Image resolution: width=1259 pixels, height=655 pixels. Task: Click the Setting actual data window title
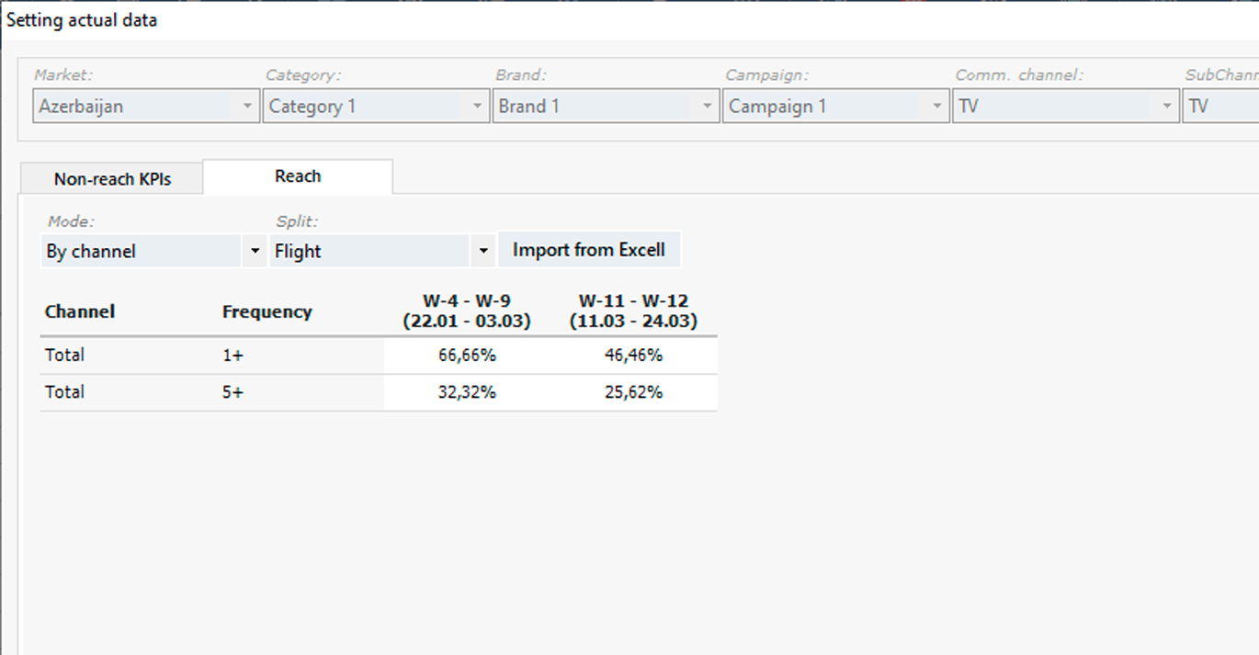pos(82,20)
